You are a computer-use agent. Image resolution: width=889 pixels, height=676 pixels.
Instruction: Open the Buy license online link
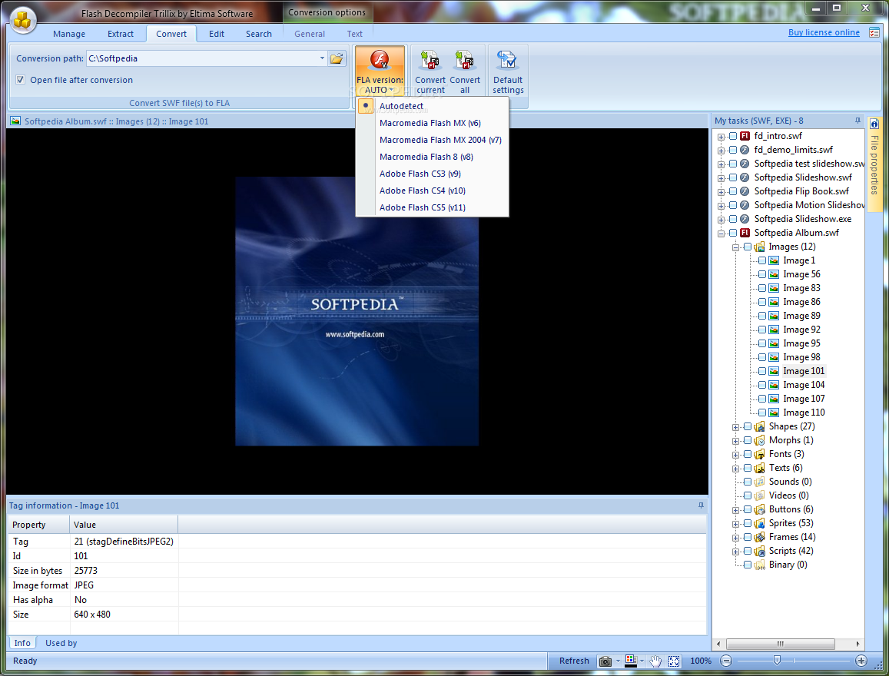coord(824,32)
